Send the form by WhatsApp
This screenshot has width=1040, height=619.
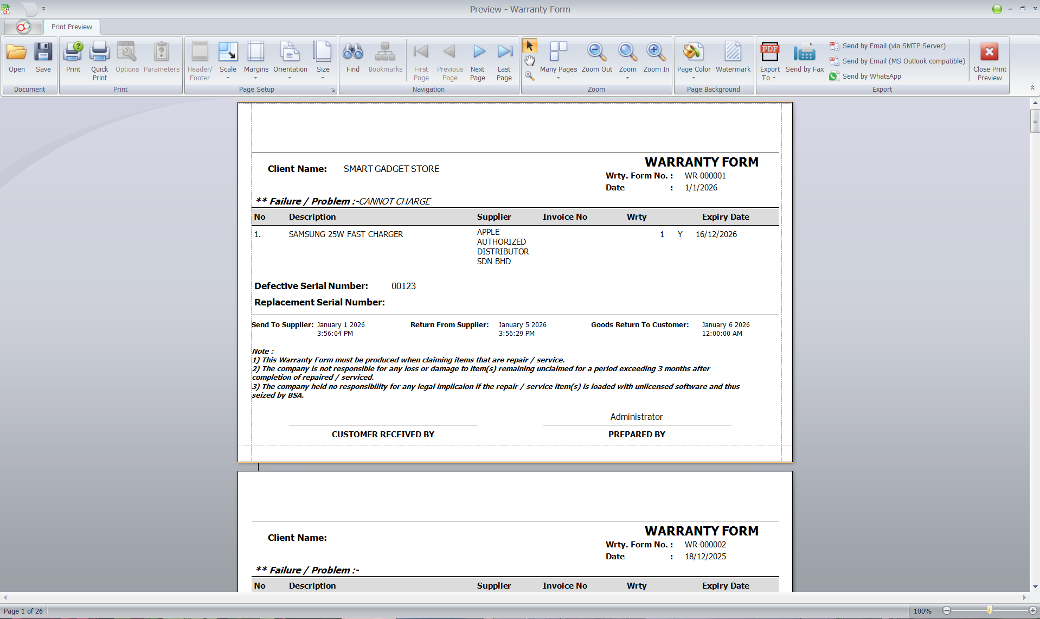tap(872, 76)
